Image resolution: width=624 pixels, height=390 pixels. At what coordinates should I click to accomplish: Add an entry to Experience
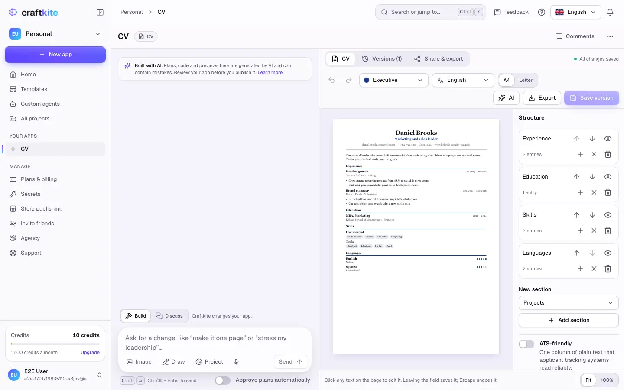tap(580, 154)
